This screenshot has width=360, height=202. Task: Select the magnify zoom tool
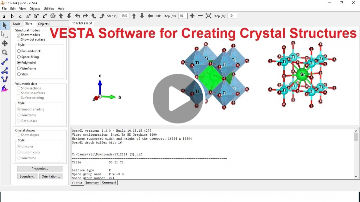(x=5, y=53)
